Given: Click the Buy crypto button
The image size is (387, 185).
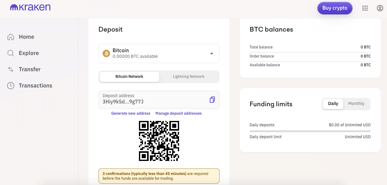Looking at the screenshot, I should (x=335, y=8).
